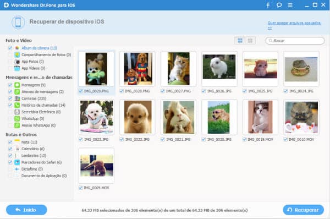The width and height of the screenshot is (330, 219).
Task: Open Contatos (235) category
Action: click(x=34, y=98)
